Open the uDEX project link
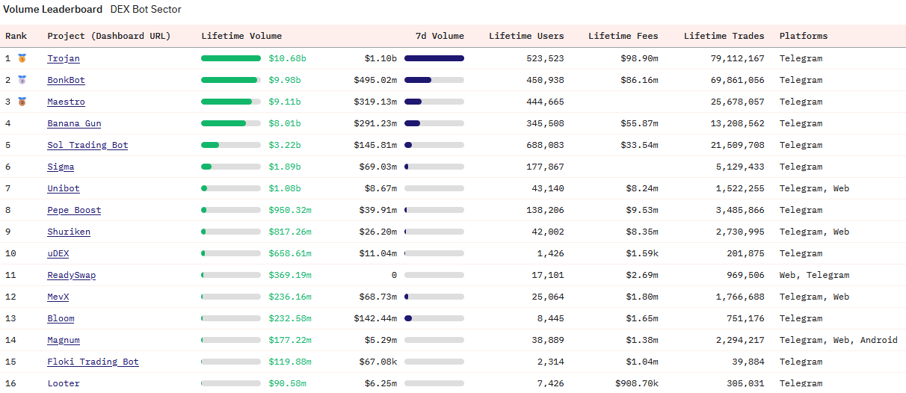Screen dimensions: 906x393 (x=58, y=253)
